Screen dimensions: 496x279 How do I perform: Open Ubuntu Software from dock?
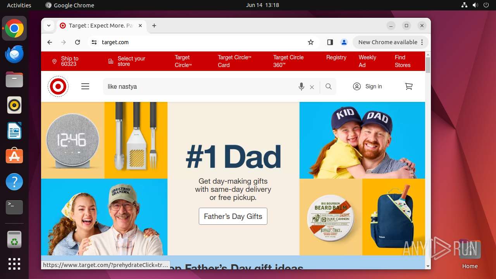(x=14, y=156)
